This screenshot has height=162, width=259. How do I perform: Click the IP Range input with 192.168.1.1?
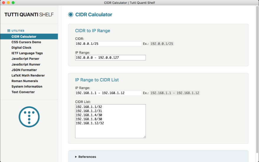tap(108, 93)
